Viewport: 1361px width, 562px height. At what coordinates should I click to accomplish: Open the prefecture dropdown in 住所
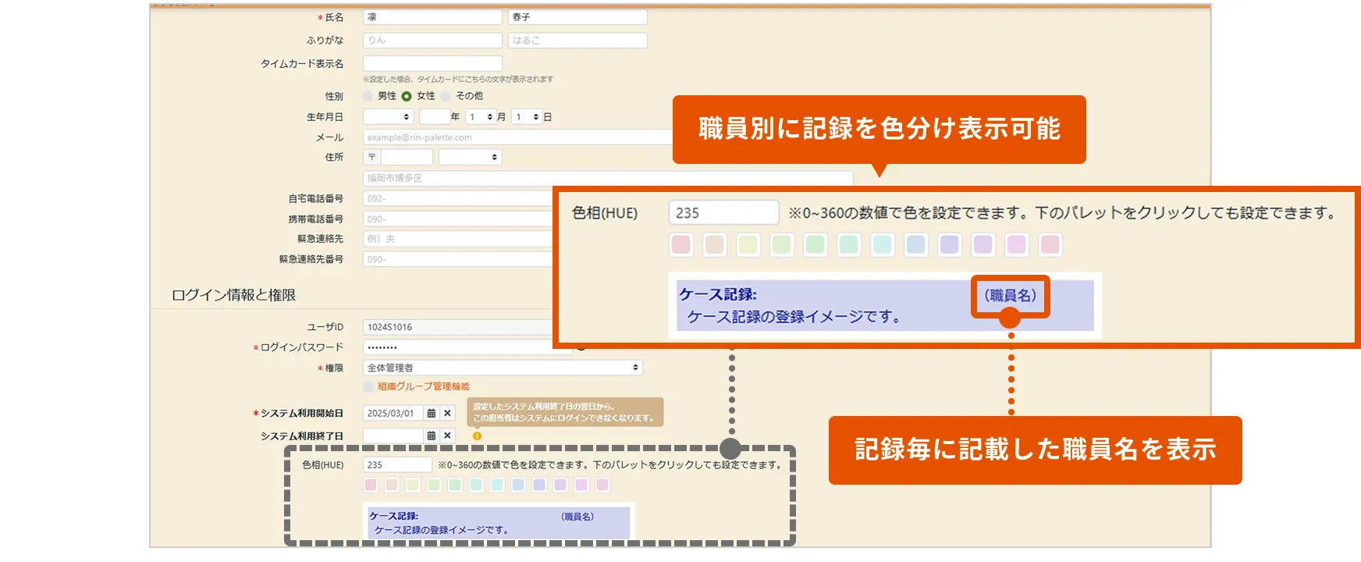[x=470, y=157]
